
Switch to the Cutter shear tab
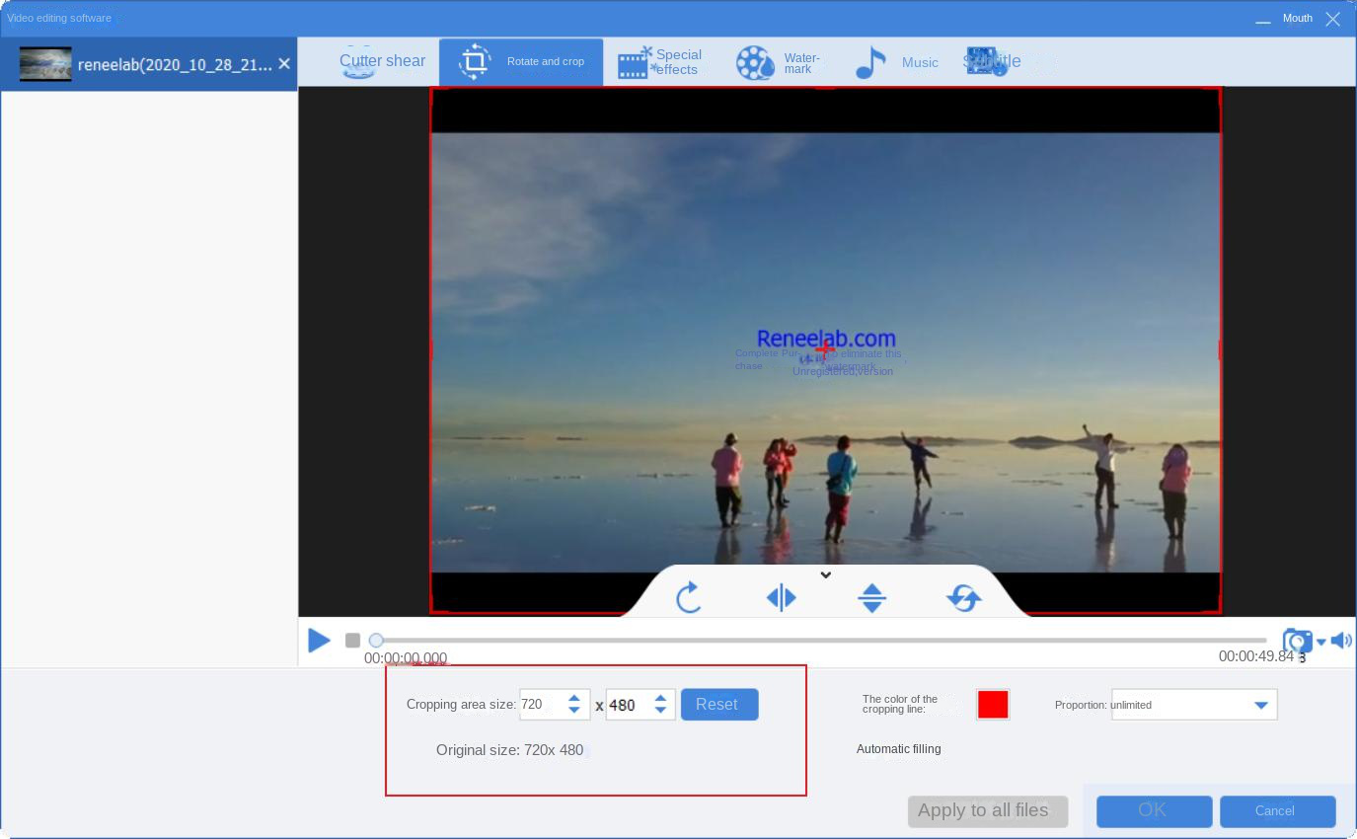pos(381,61)
